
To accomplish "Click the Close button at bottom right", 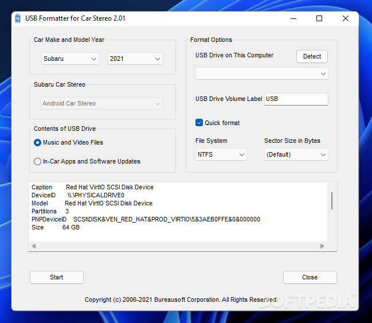I will pos(310,278).
